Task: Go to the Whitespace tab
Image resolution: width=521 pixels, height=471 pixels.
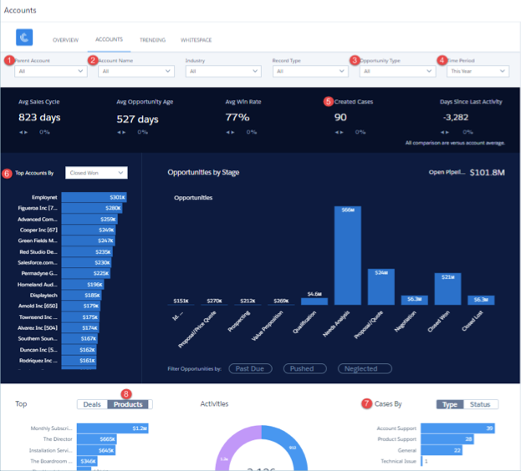Action: click(x=196, y=40)
